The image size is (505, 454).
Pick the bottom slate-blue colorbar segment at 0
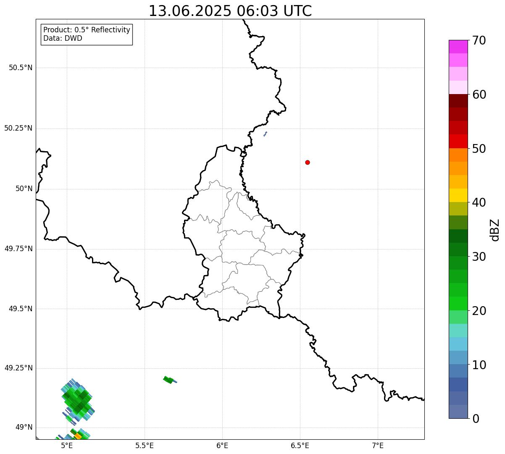[x=458, y=412]
